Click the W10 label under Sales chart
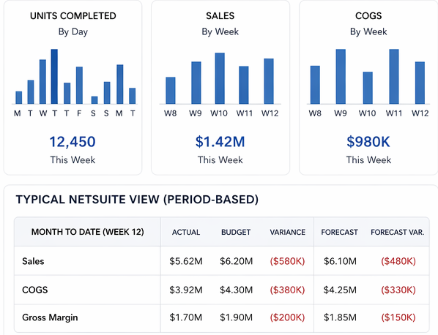This screenshot has height=335, width=438. click(219, 113)
